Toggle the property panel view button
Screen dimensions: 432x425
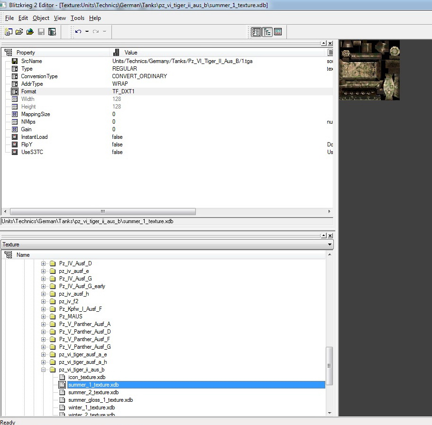257,32
